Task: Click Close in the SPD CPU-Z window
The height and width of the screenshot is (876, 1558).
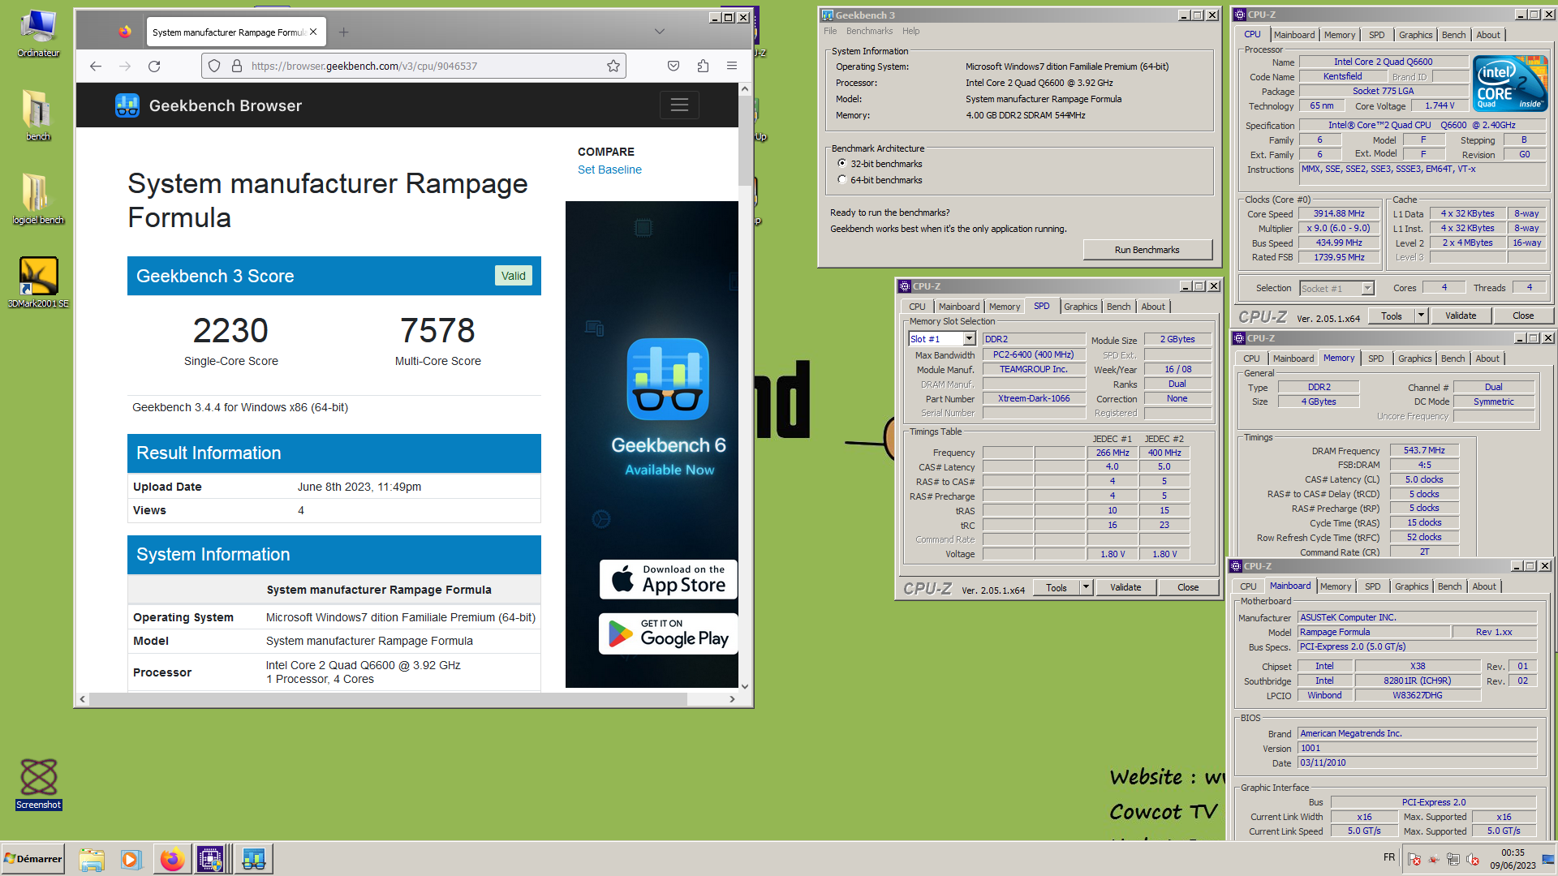Action: [x=1188, y=587]
